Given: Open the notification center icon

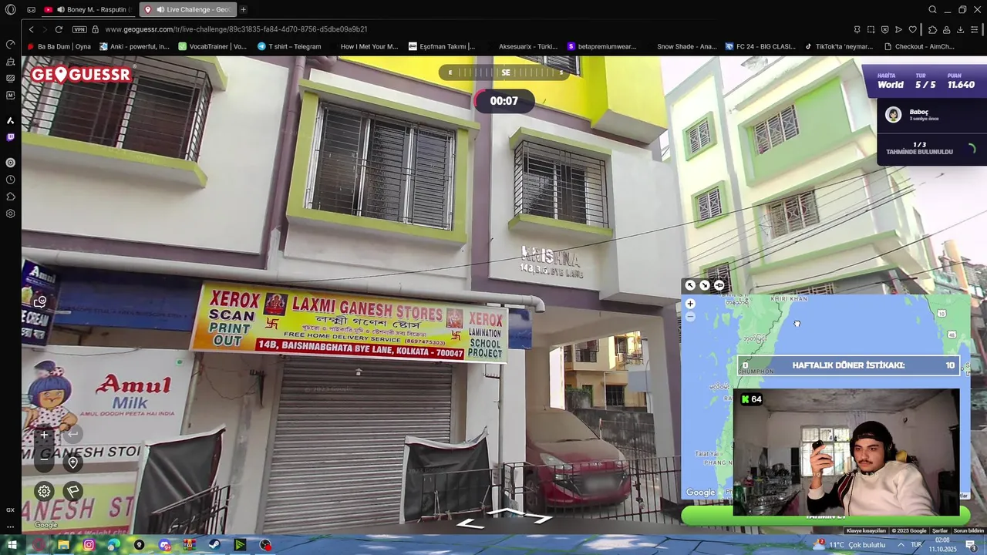Looking at the screenshot, I should coord(971,545).
